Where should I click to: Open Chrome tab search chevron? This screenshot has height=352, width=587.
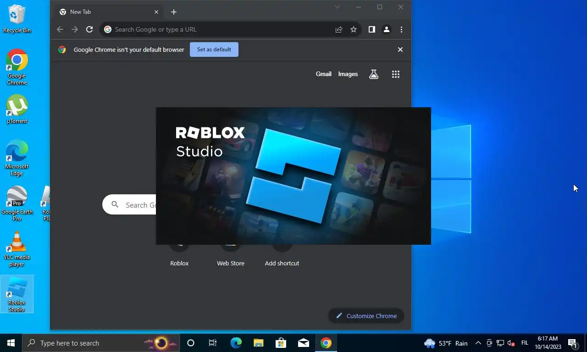(x=338, y=7)
